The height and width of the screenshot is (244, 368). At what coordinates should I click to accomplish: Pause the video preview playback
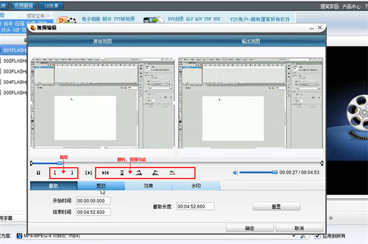coord(38,173)
